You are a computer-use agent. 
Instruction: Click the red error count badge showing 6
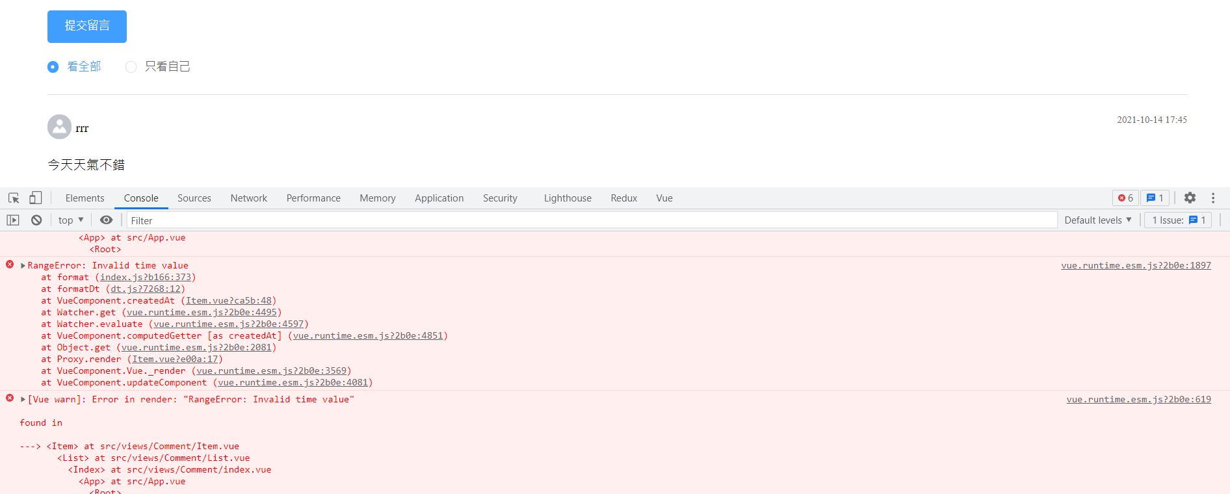tap(1125, 198)
